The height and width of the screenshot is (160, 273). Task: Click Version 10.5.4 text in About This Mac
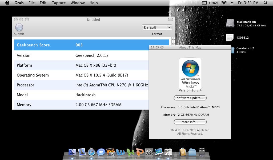pyautogui.click(x=190, y=90)
